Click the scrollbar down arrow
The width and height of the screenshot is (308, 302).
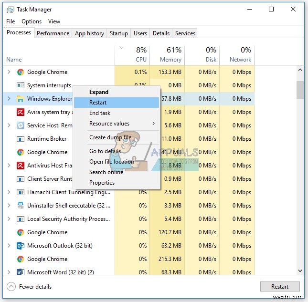[300, 271]
